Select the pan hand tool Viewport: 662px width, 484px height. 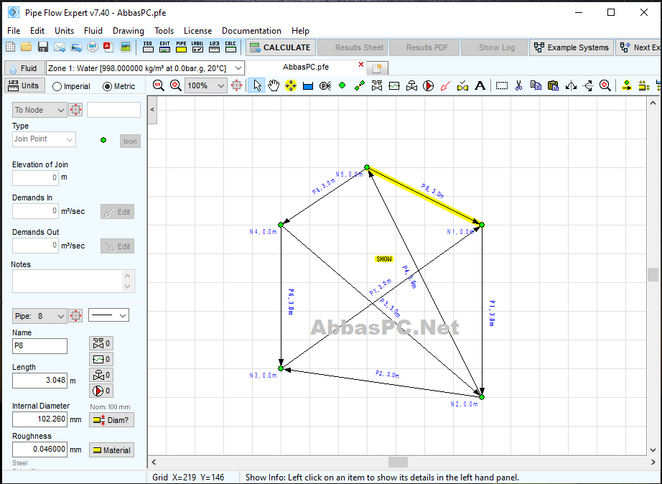point(274,85)
